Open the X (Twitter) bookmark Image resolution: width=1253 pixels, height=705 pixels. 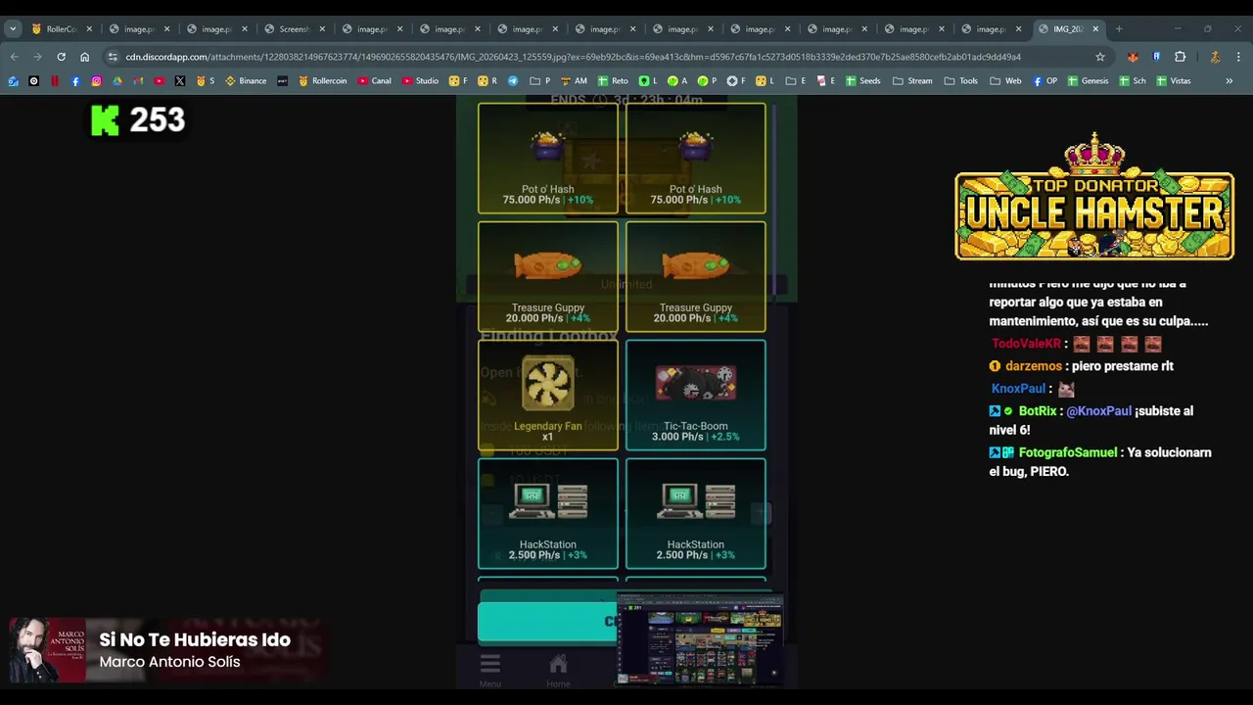click(x=180, y=81)
